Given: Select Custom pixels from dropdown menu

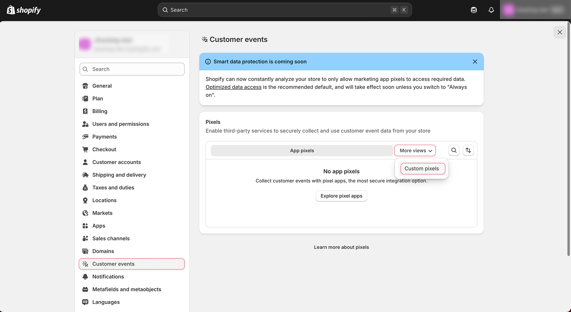Looking at the screenshot, I should point(422,169).
